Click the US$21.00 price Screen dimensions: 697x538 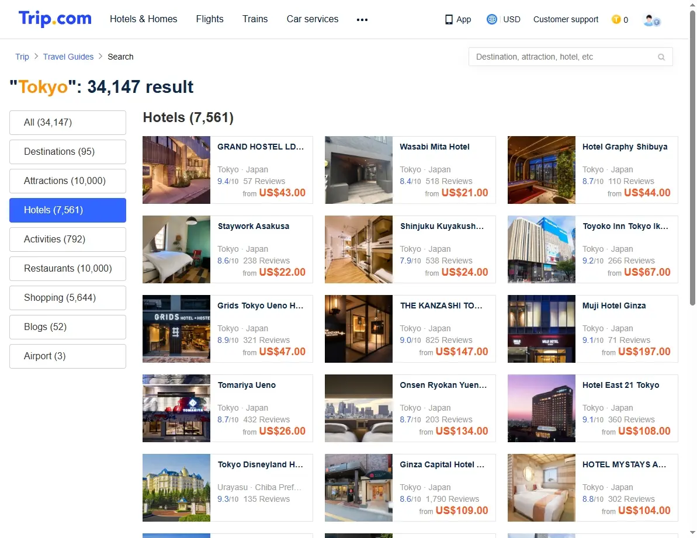tap(465, 193)
